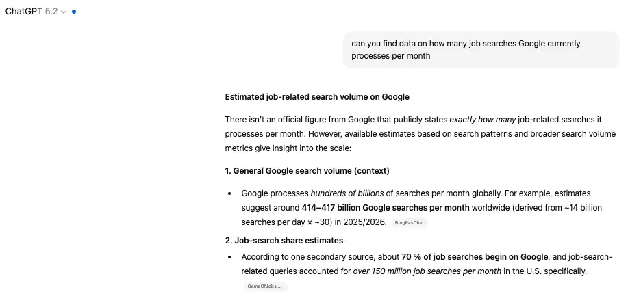Click the '2025/2026' text in the first bullet

tap(366, 222)
